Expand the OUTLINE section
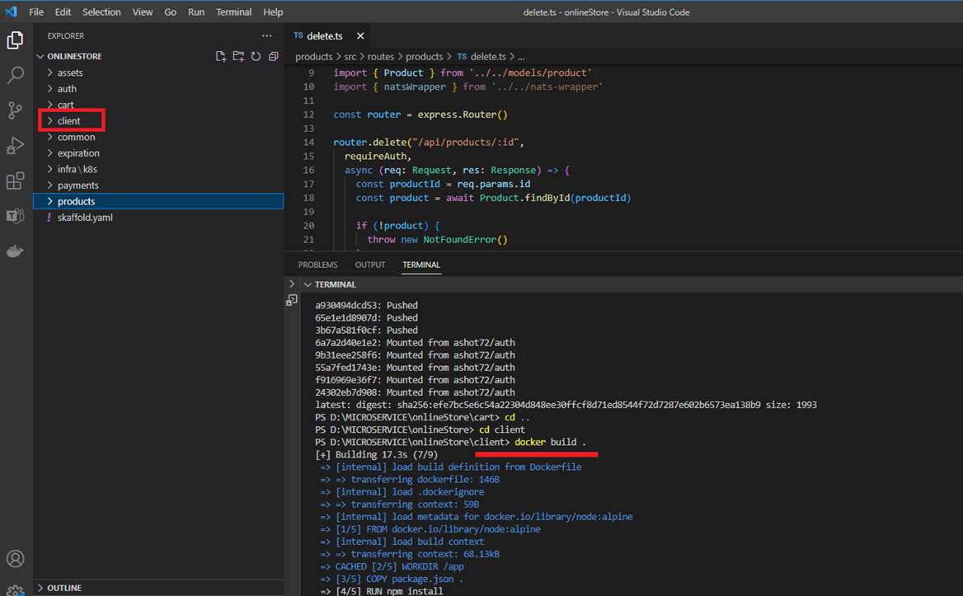Screen dimensions: 963x596 [x=63, y=588]
